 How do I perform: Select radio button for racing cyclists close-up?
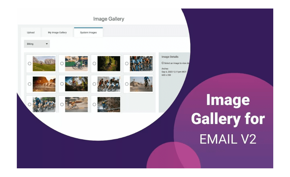(x=94, y=84)
